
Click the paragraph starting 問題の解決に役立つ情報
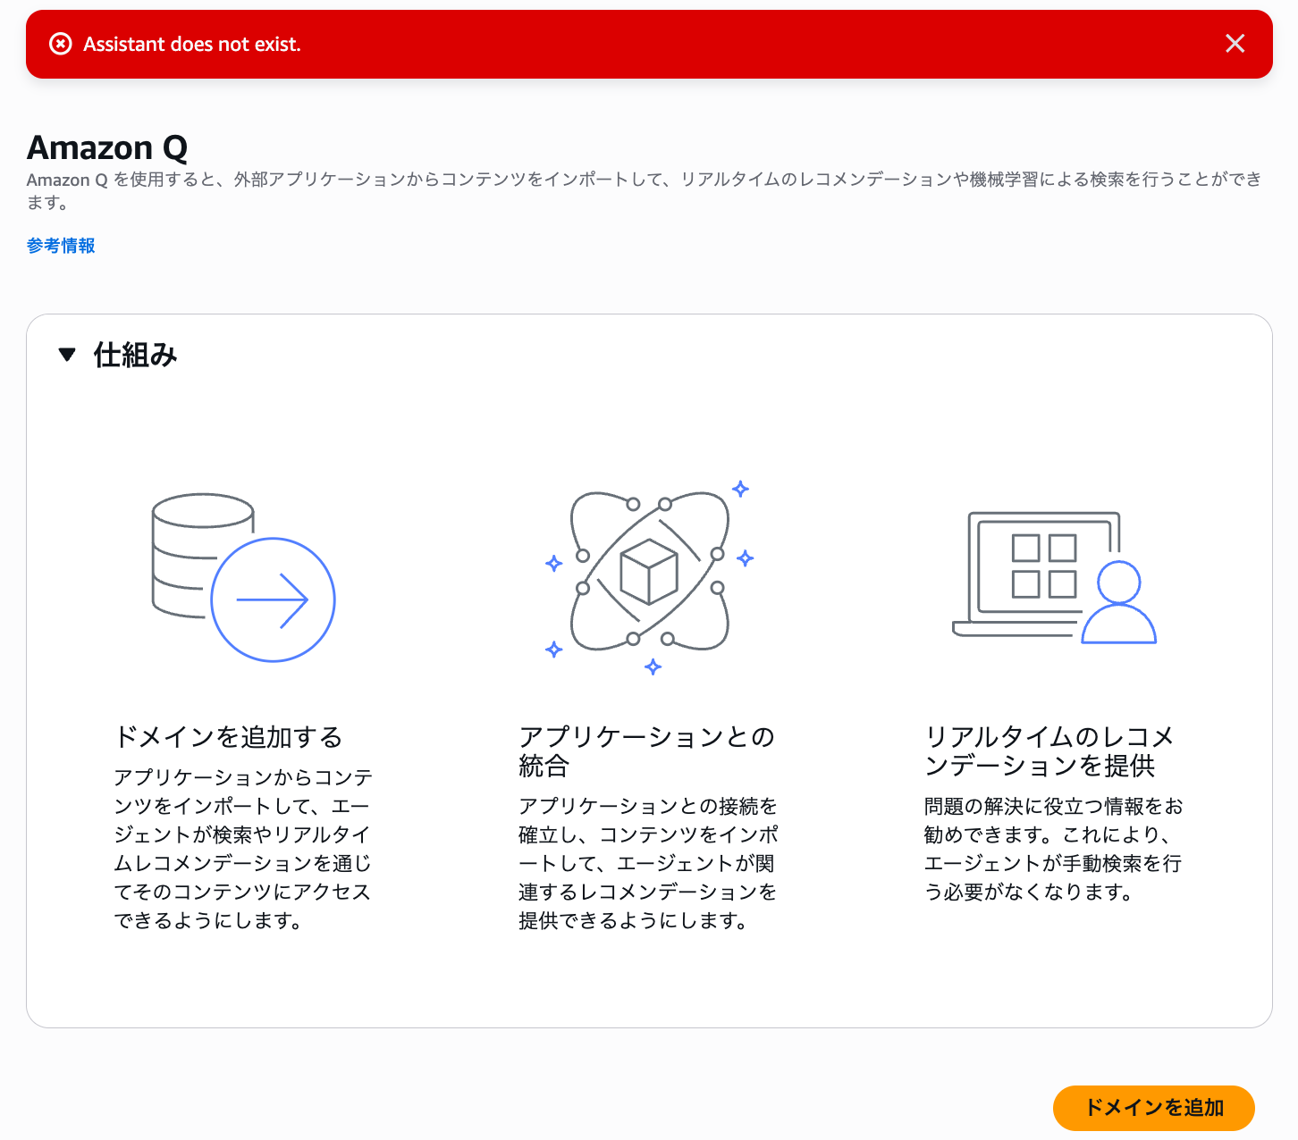pos(1053,849)
